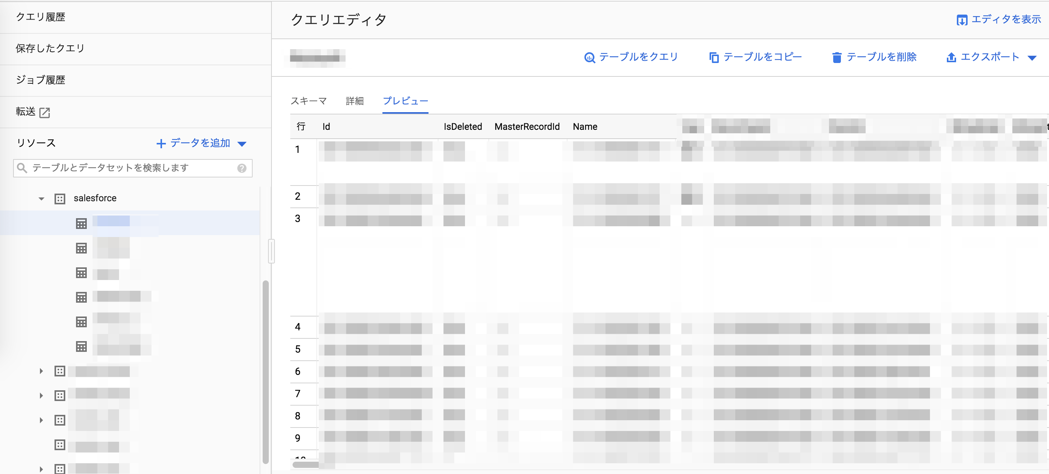Click the salesforce dataset icon
1049x474 pixels.
click(x=60, y=199)
